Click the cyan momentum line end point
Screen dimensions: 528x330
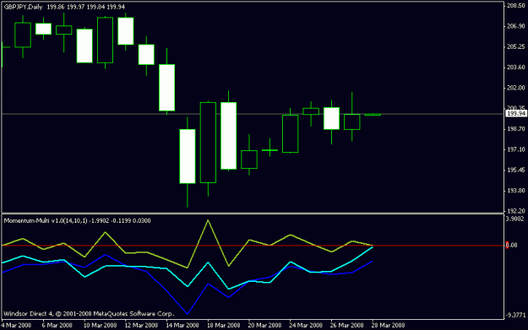(x=372, y=247)
